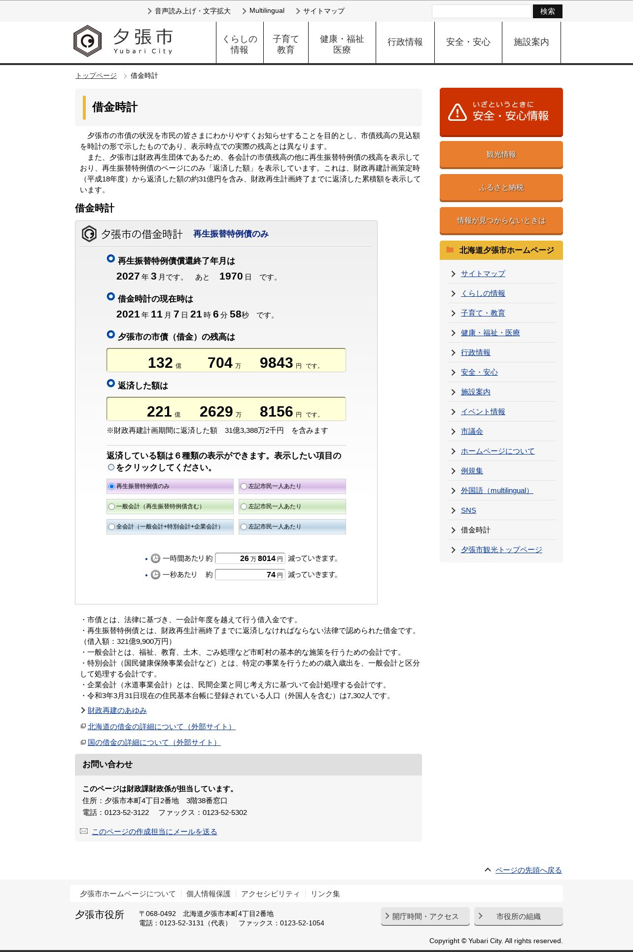Open 安全・安心 main menu
The height and width of the screenshot is (952, 633).
click(468, 42)
